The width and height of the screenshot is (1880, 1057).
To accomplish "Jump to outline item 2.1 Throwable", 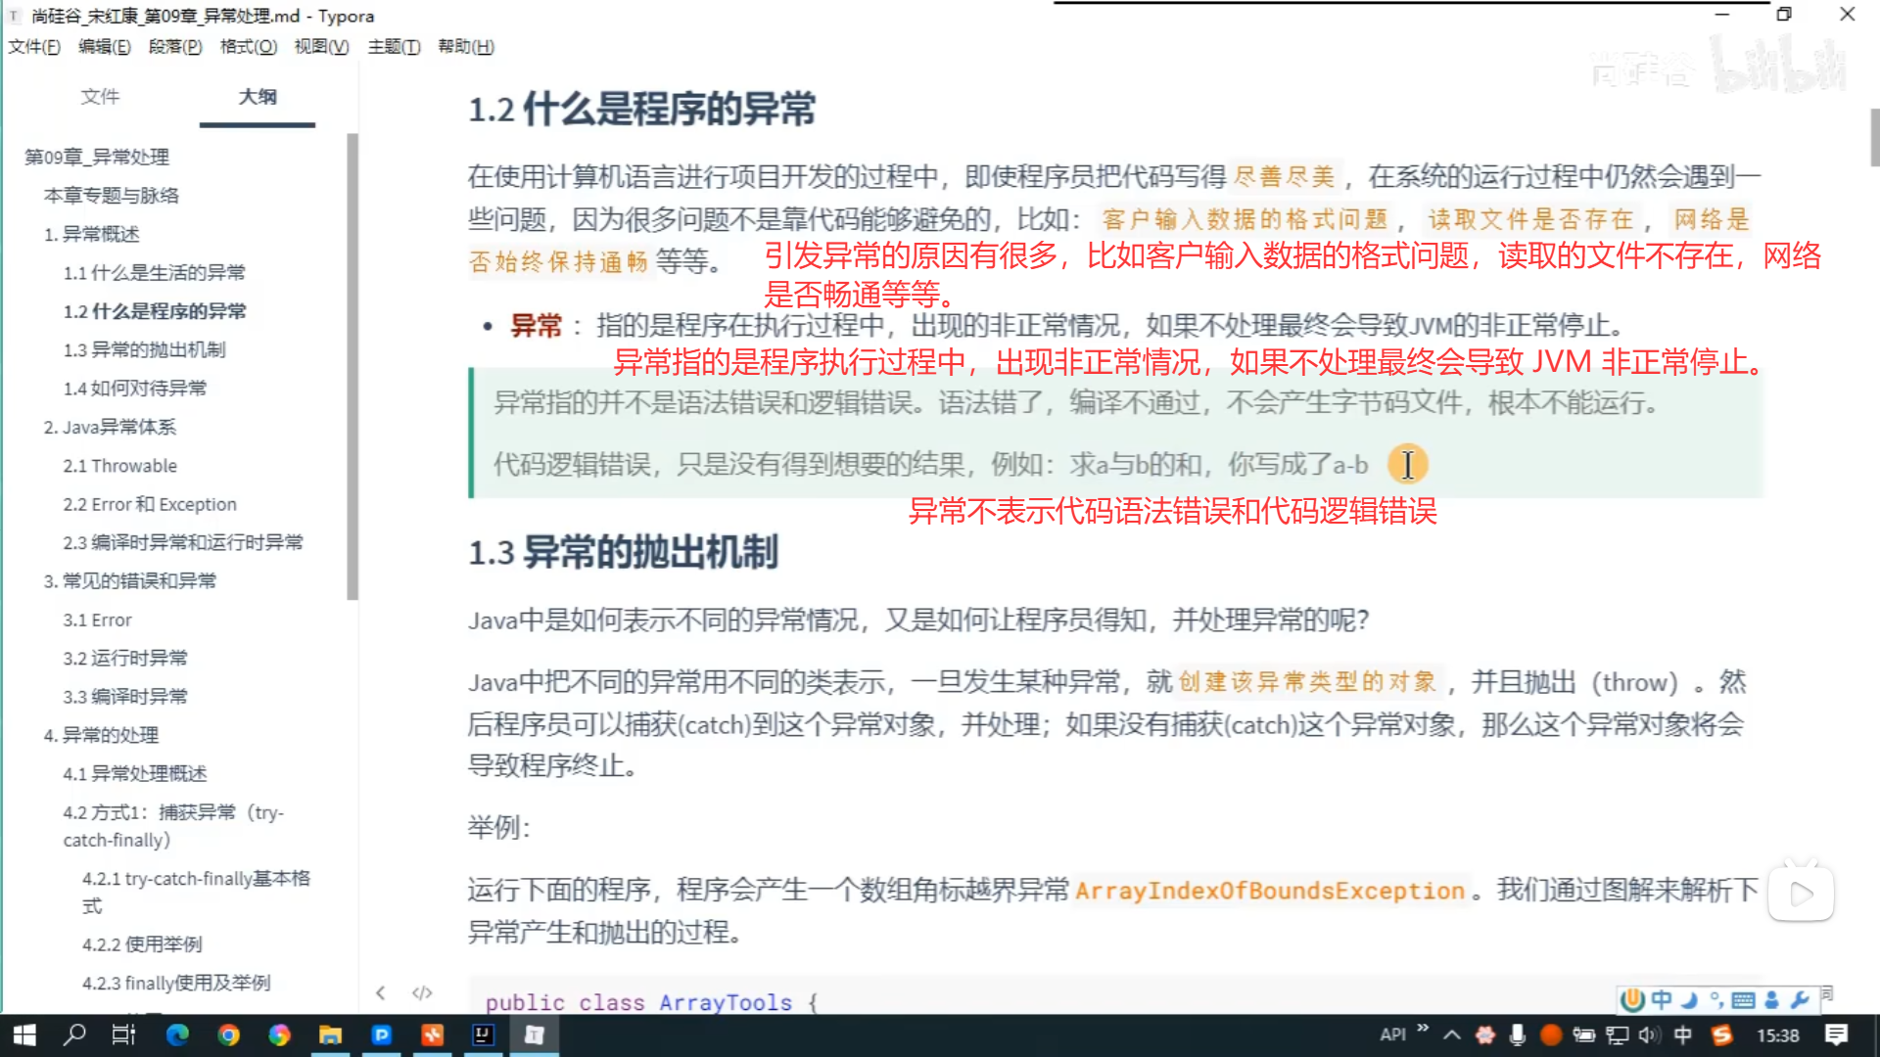I will [x=119, y=465].
